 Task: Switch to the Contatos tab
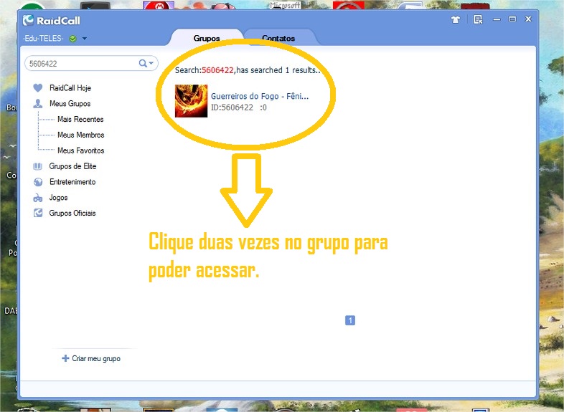(x=278, y=38)
